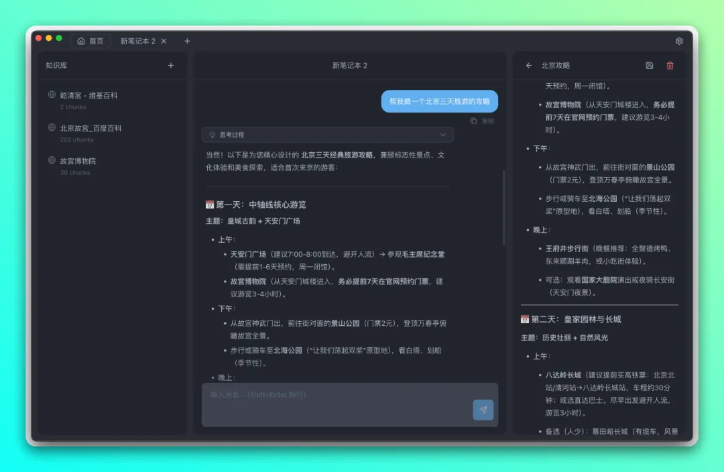
Task: Click the globe icon beside 乾清宫 - 维基百科
Action: click(52, 95)
